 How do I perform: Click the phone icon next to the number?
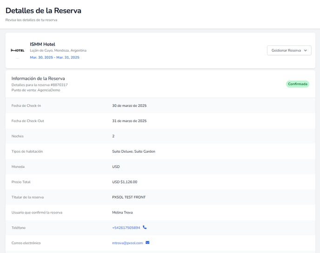145,227
